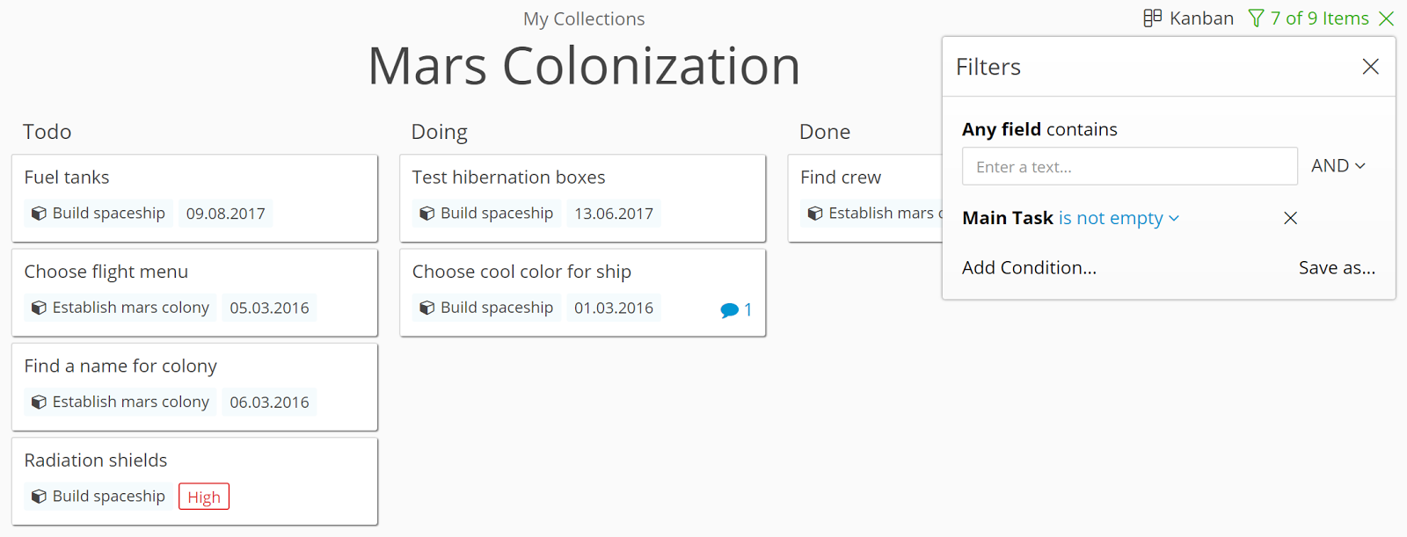
Task: Click the Kanban view label
Action: [1201, 18]
